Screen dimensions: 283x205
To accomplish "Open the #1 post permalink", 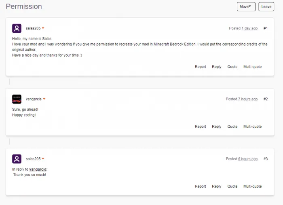I will [x=266, y=28].
